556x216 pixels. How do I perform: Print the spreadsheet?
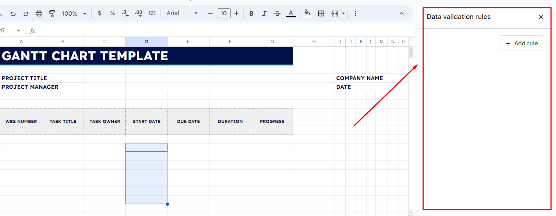tap(39, 14)
